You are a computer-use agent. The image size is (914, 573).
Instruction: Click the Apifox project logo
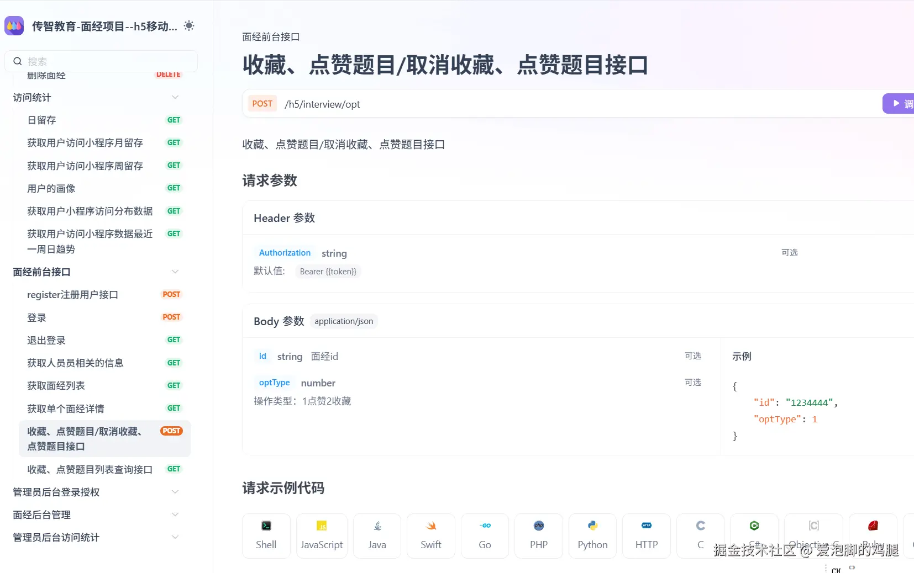(14, 25)
